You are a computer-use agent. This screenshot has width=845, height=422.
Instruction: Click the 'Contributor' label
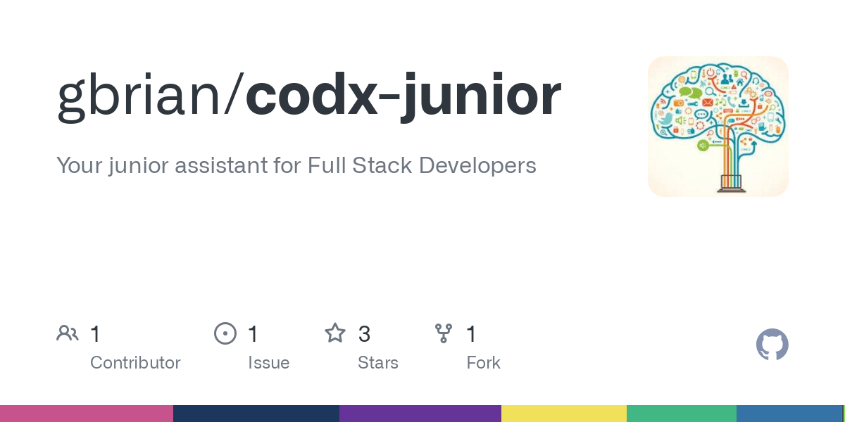tap(135, 363)
